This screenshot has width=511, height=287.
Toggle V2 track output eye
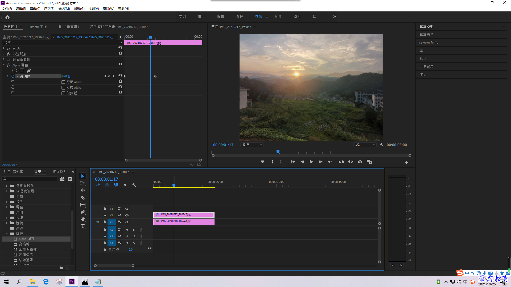pyautogui.click(x=127, y=216)
